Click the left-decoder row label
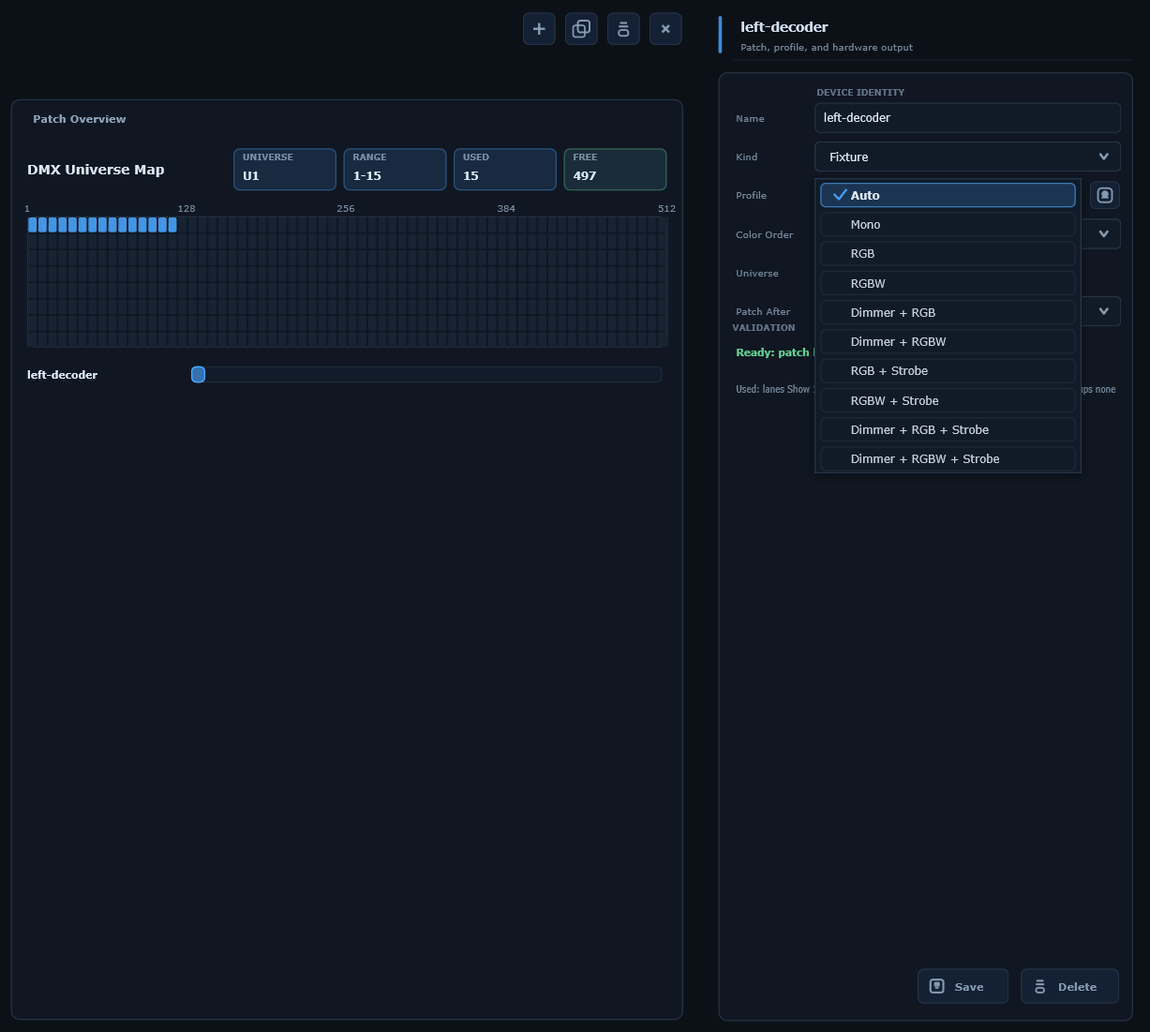 point(62,375)
